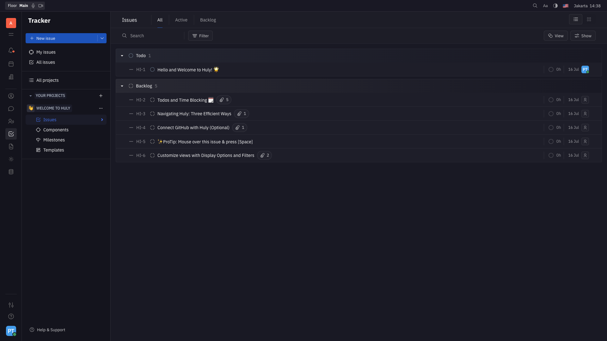Expand the New issue dropdown arrow

[102, 38]
